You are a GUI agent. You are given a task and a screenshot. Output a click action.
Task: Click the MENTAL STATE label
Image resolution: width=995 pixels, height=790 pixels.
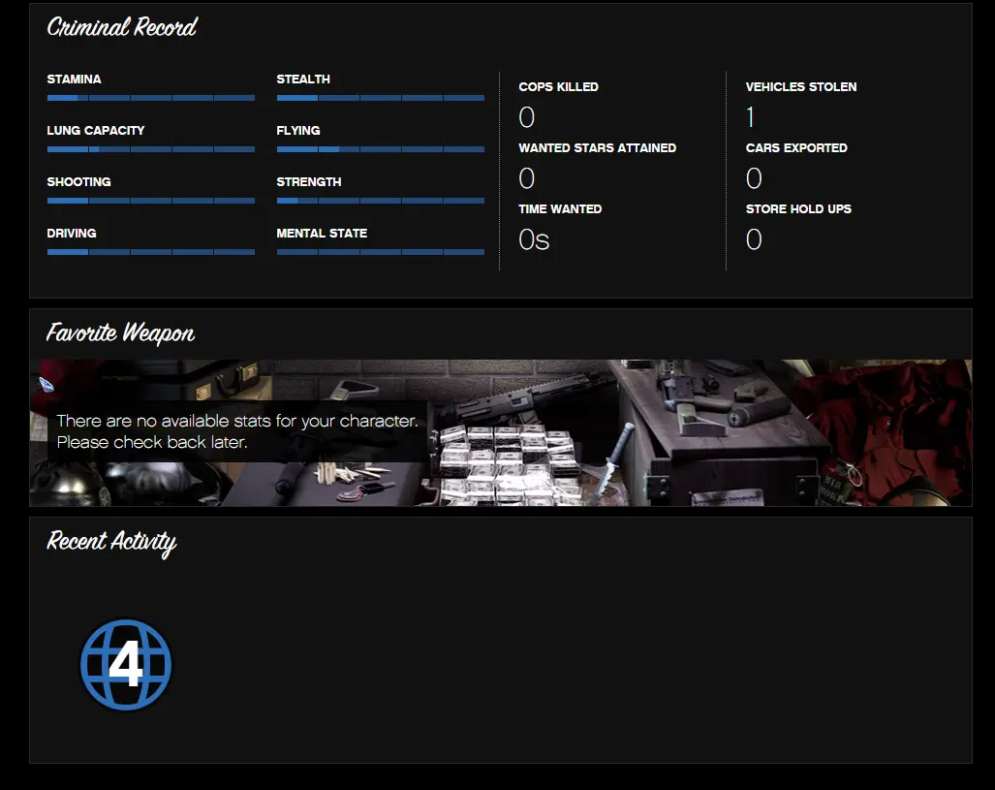(322, 234)
